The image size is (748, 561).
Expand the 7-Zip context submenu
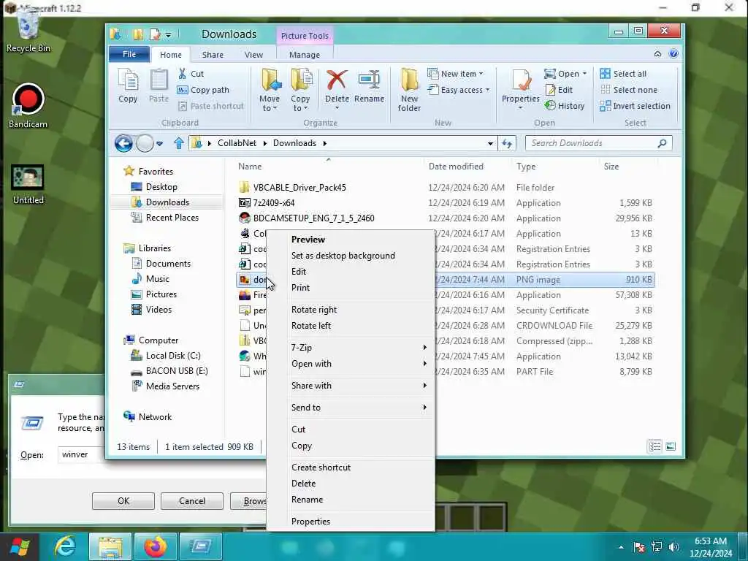[x=358, y=347]
